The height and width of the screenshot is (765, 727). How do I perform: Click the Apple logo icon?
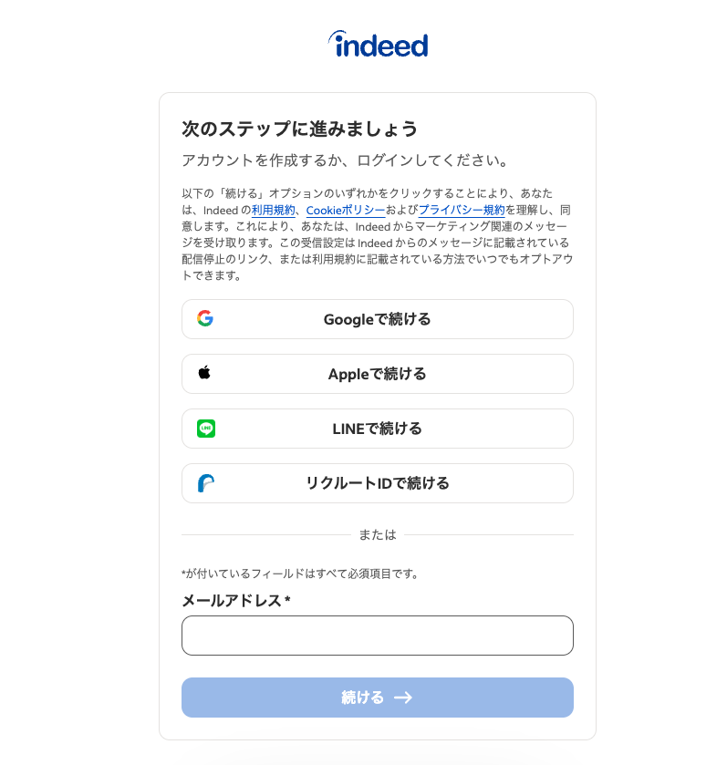tap(206, 373)
